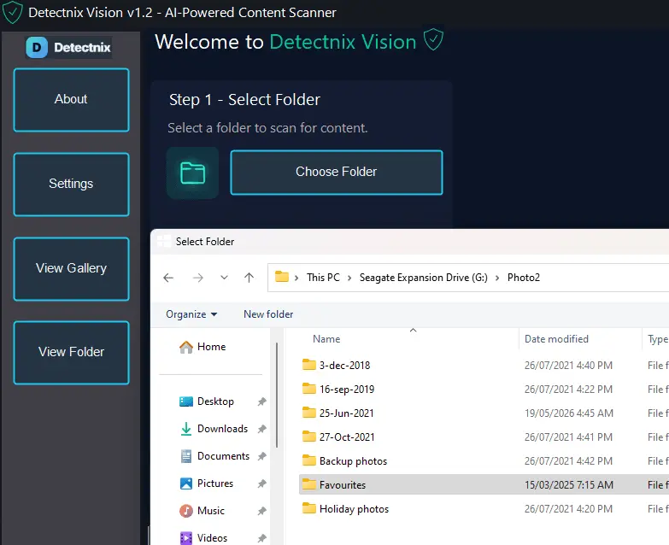Open the Settings page
This screenshot has width=669, height=545.
(71, 185)
